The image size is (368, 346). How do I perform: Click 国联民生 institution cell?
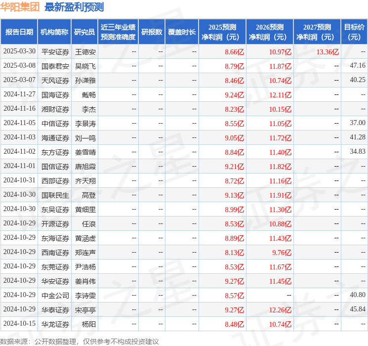click(55, 195)
